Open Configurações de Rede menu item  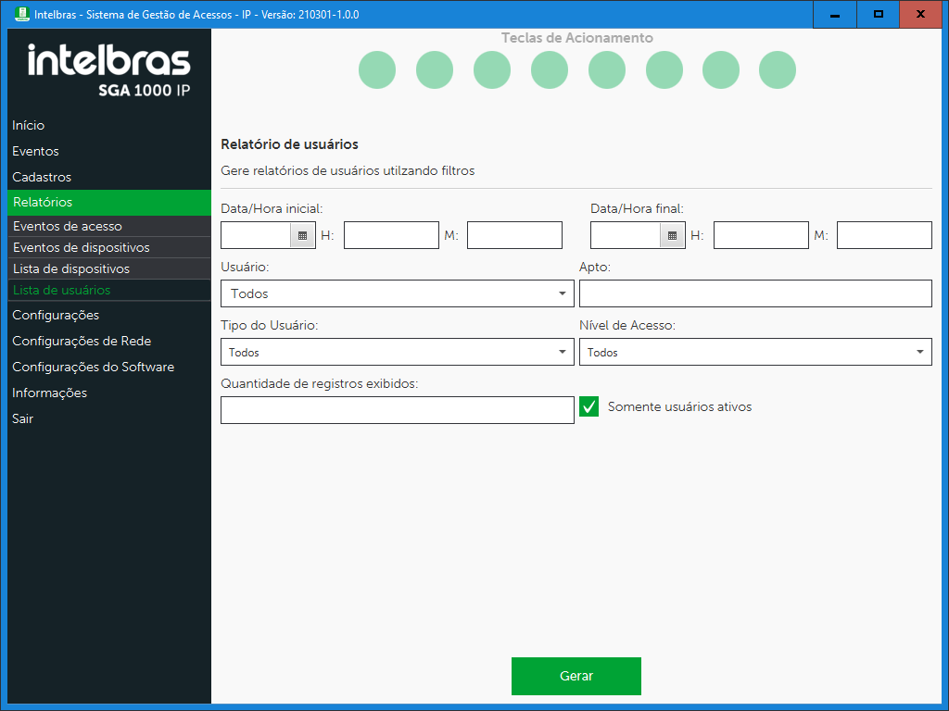point(82,341)
